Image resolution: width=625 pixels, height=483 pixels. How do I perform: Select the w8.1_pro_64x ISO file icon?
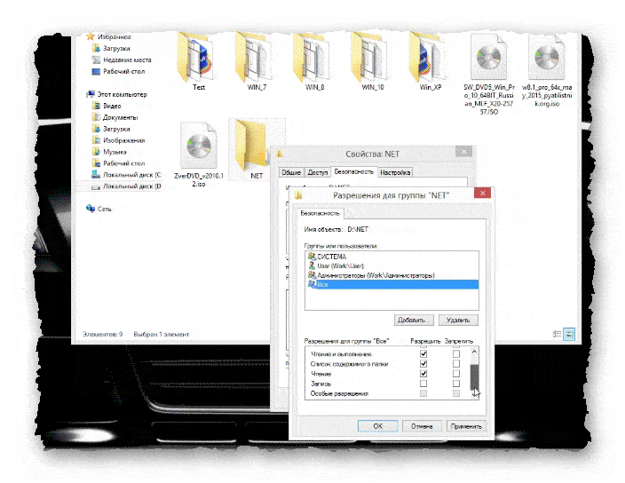(547, 57)
